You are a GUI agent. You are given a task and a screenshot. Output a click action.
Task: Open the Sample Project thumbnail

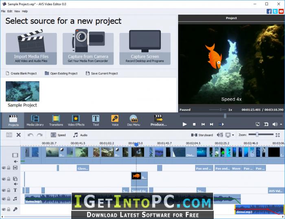22,91
